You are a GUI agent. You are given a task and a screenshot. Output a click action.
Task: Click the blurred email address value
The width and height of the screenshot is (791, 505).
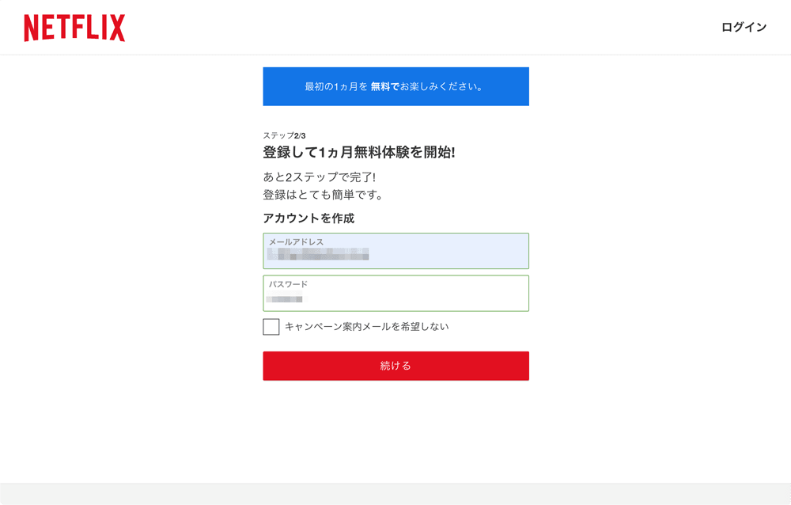point(318,254)
